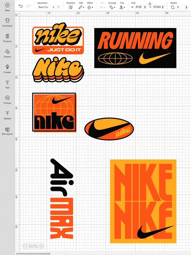The image size is (191, 255).
Task: Open the Images library
Action: tap(7, 67)
